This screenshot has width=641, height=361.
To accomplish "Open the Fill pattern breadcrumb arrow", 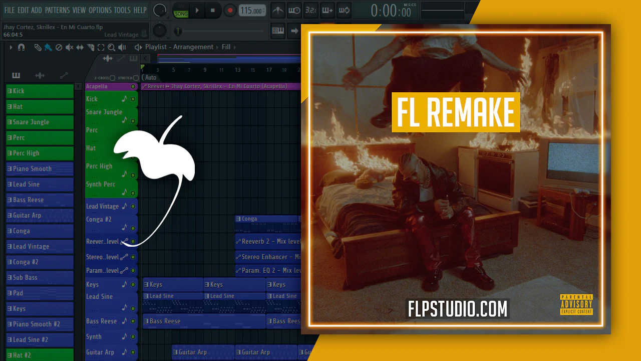I will pyautogui.click(x=235, y=47).
